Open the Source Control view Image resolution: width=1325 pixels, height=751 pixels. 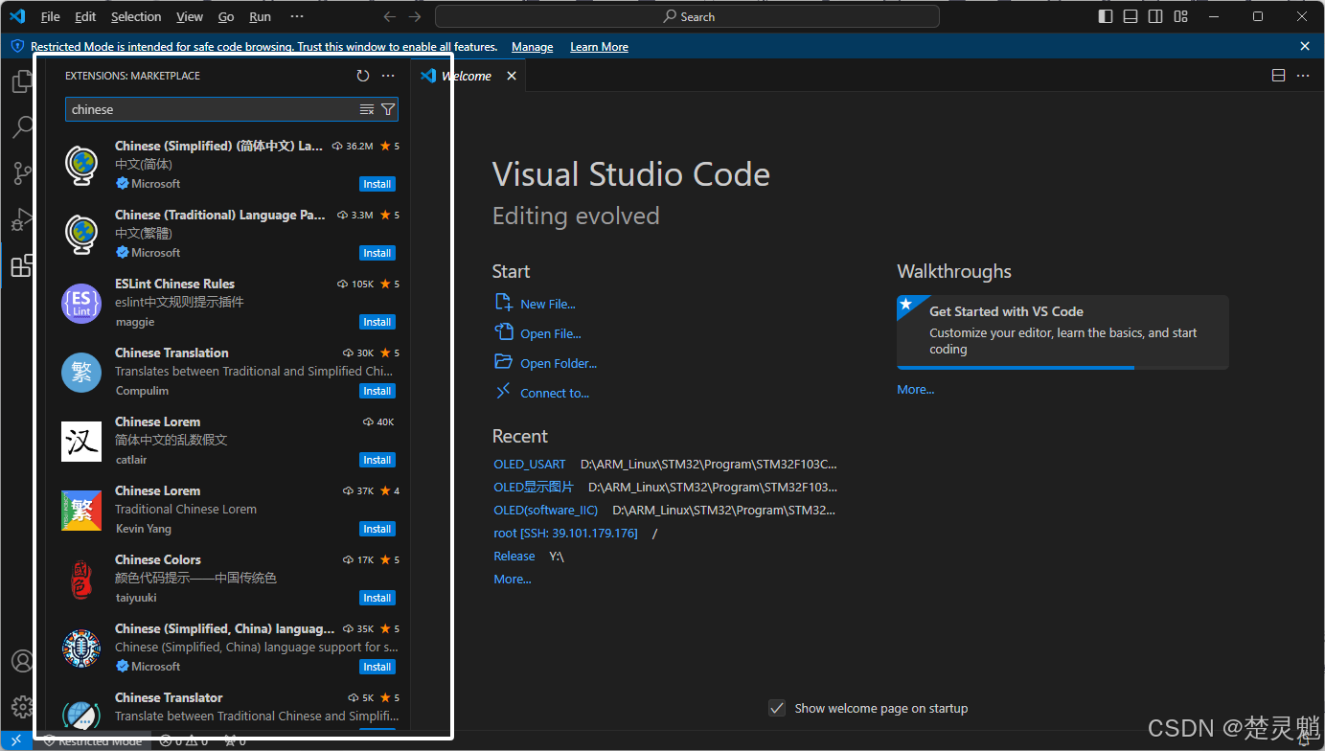click(22, 173)
